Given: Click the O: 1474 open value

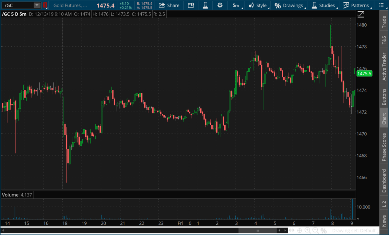Looking at the screenshot, I should [82, 14].
